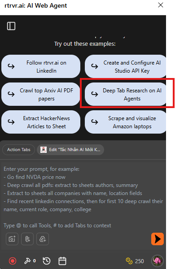Click the "Try out these examples:" heading text
The width and height of the screenshot is (175, 269).
coord(85,44)
